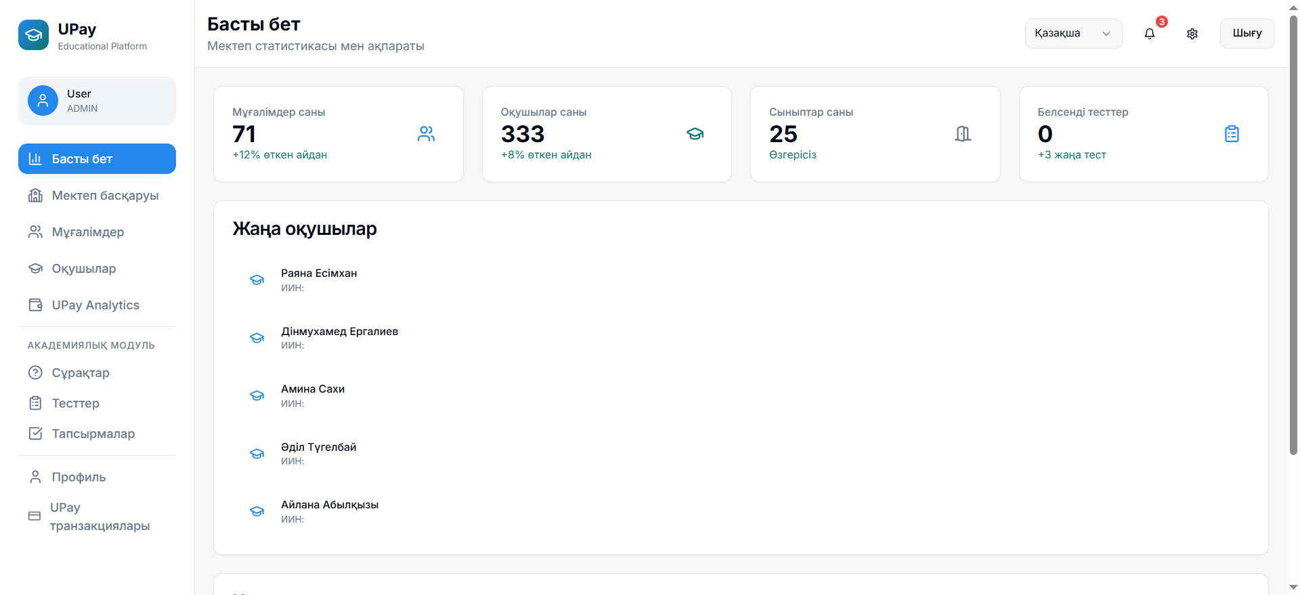Open UPay Analytics page
Screen dimensions: 1300x595
pyautogui.click(x=97, y=305)
